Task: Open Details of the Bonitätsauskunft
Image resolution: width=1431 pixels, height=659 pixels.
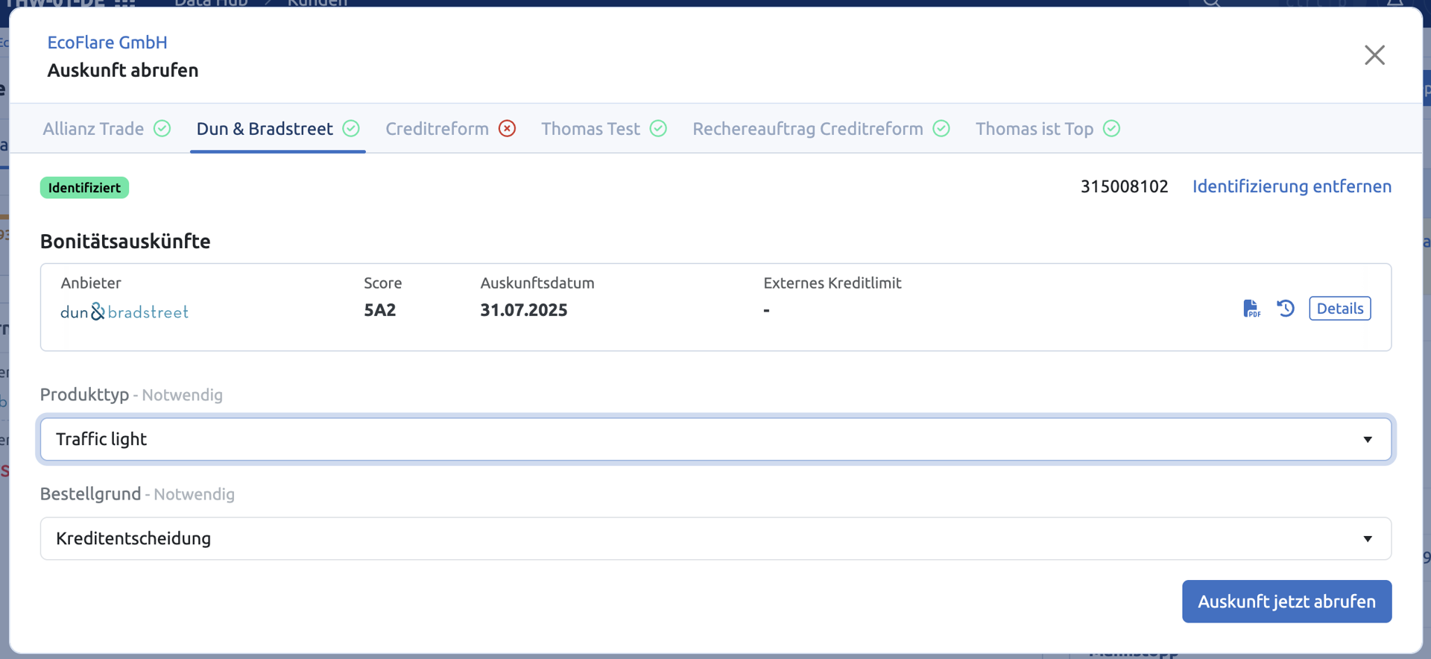Action: [1339, 309]
